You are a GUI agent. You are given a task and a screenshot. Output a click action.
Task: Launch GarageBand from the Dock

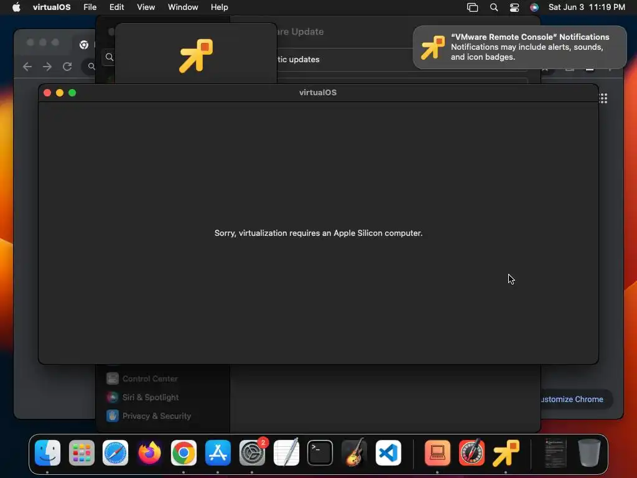click(354, 452)
